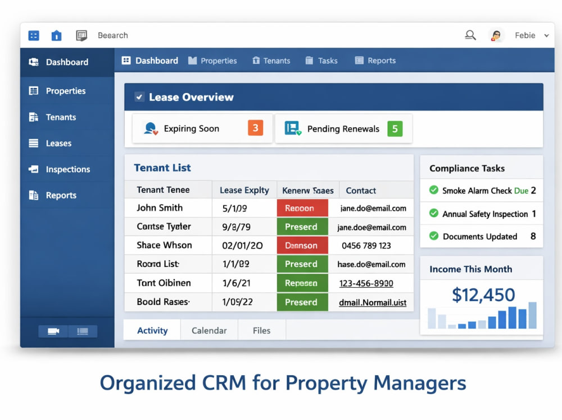Open the monitor screen icon in top bar
The image size is (562, 420).
coord(81,35)
